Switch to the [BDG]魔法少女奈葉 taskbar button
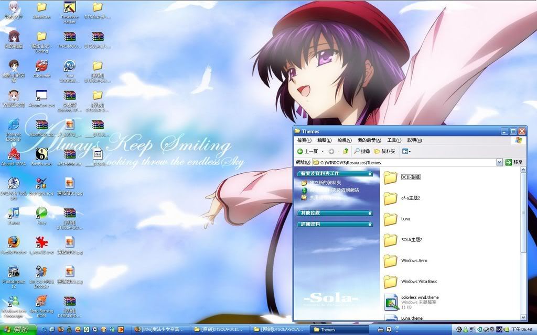 point(162,330)
